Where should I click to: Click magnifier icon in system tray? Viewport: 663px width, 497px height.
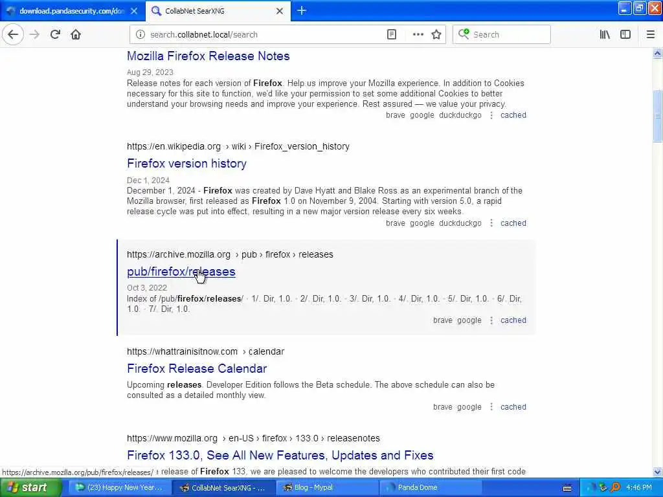pos(615,488)
